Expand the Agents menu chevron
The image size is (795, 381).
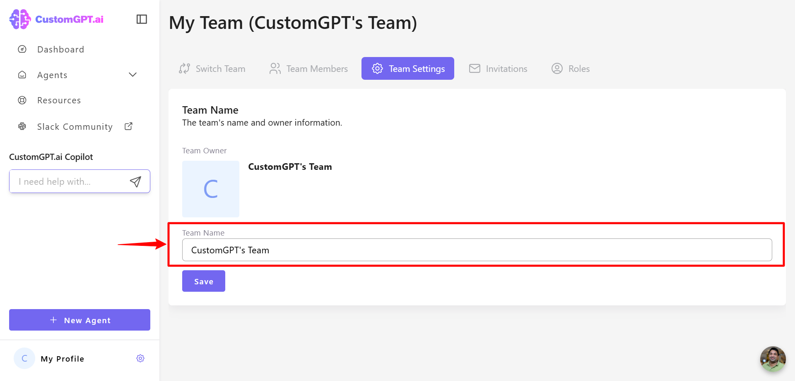(x=132, y=75)
